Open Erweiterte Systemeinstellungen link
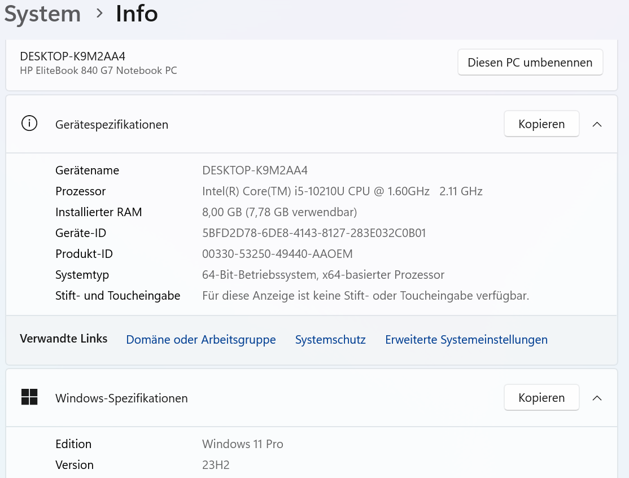Viewport: 629px width, 478px height. pyautogui.click(x=466, y=340)
